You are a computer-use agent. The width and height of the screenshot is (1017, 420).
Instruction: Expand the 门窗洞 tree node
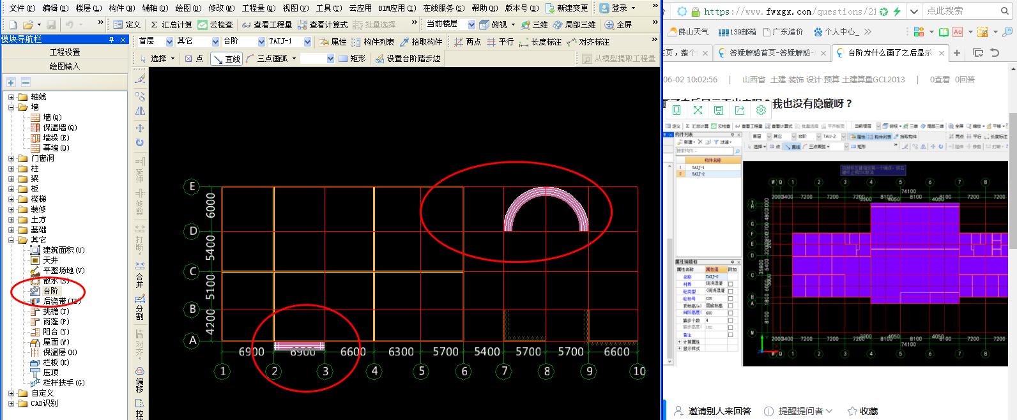11,158
